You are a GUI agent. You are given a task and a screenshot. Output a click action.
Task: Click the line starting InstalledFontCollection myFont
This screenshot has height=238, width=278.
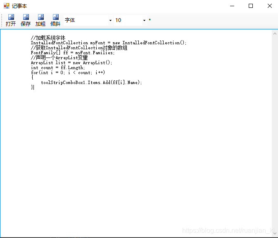(x=109, y=43)
